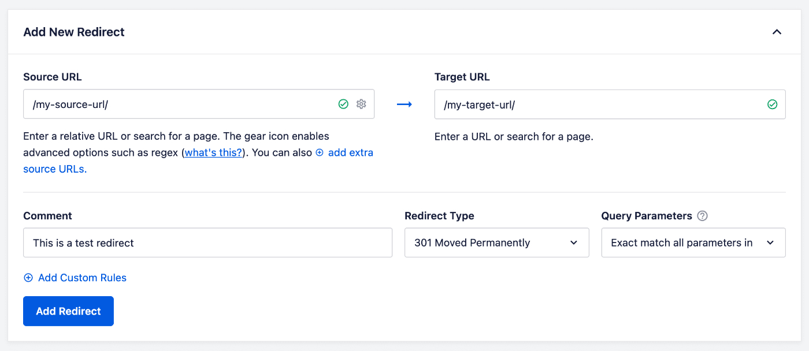Open the 'what's this?' help link

pos(213,152)
